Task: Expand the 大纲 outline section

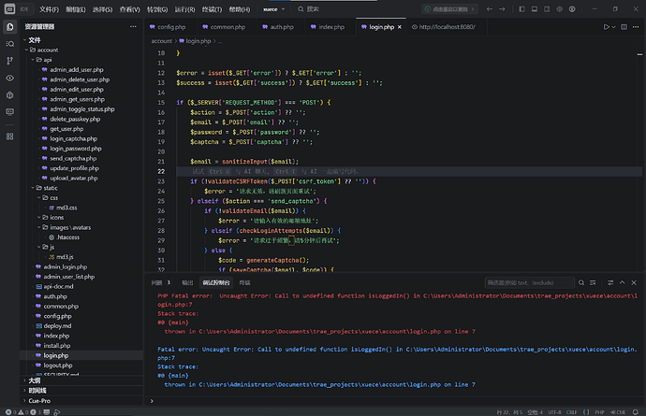Action: 82,380
